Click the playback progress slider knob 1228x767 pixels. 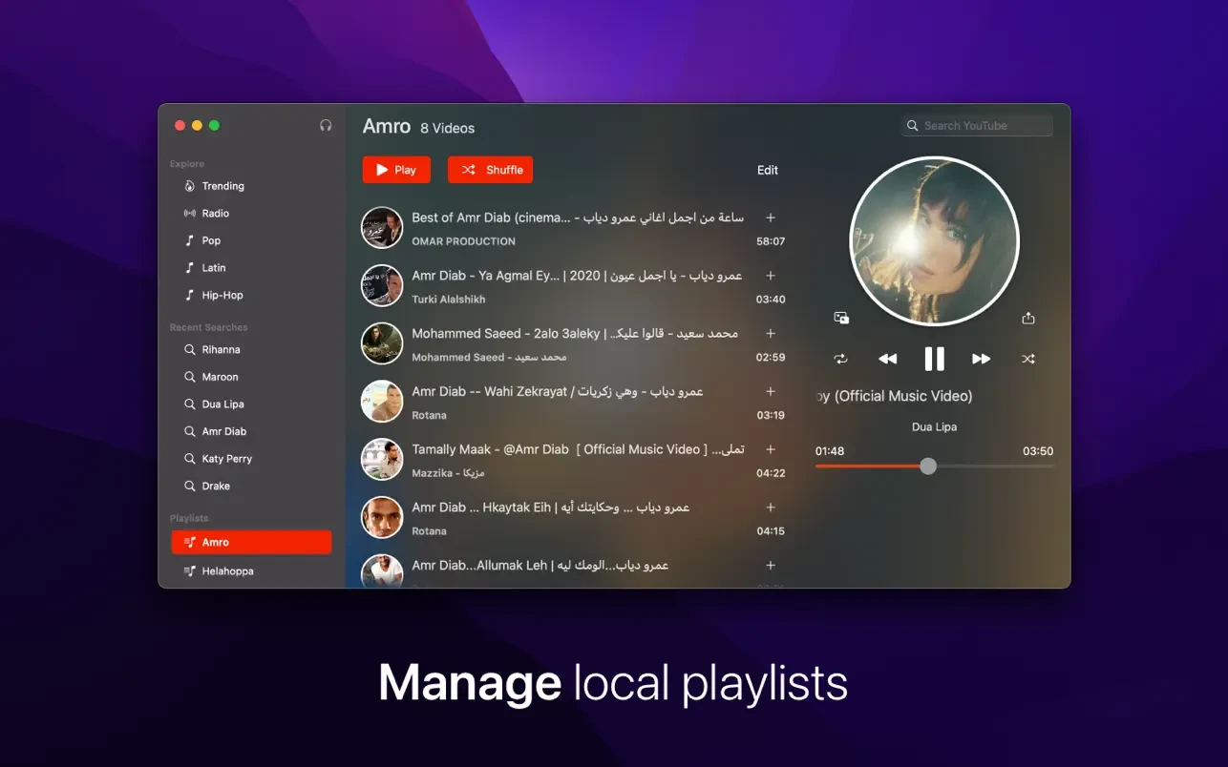[x=928, y=466]
